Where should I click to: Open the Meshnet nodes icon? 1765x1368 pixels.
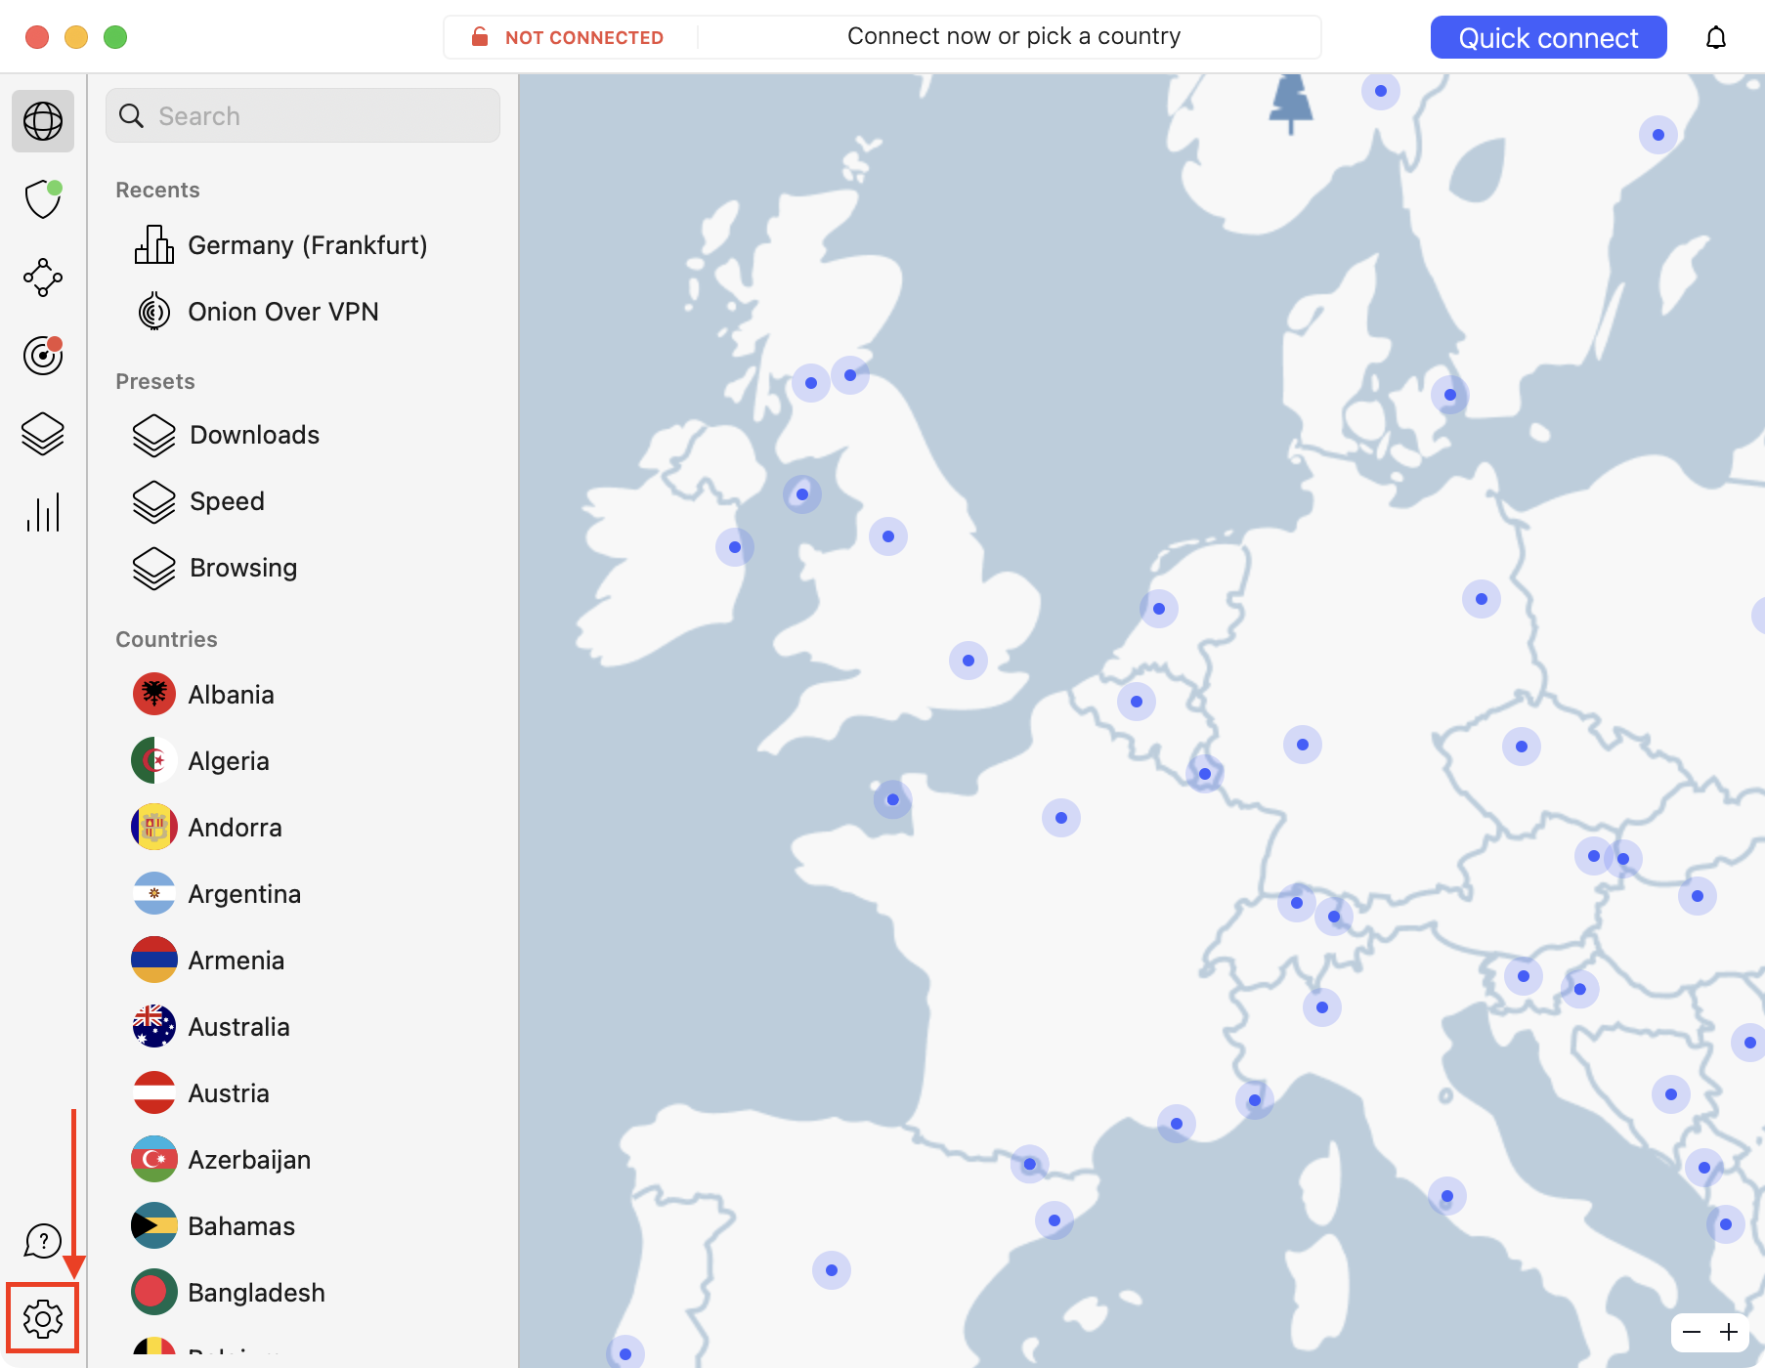(x=43, y=278)
